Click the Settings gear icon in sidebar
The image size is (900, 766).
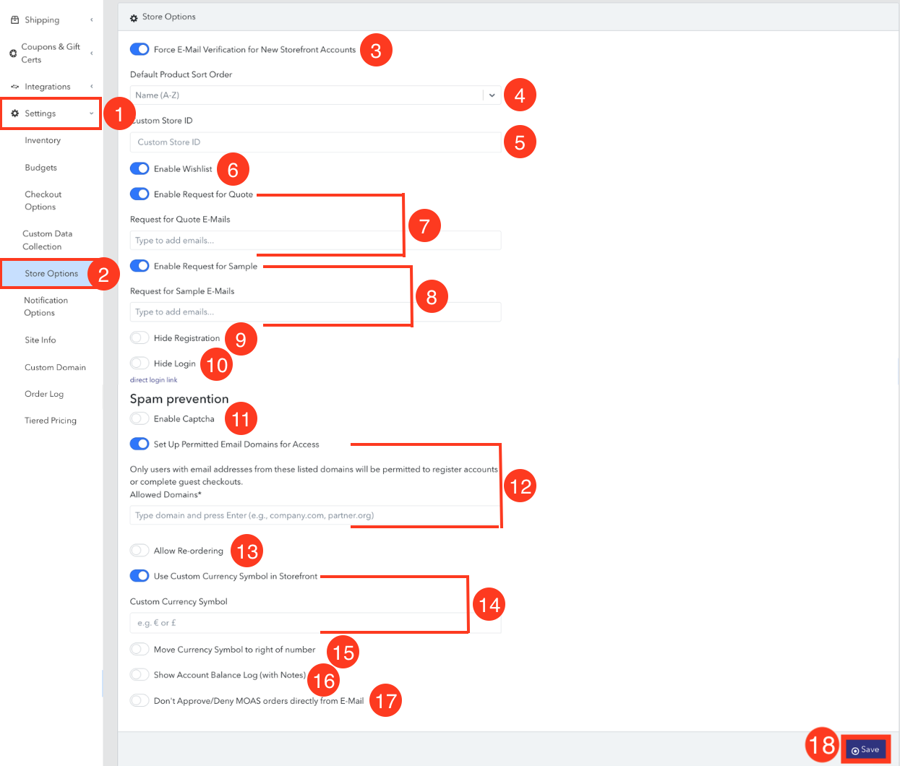[14, 113]
